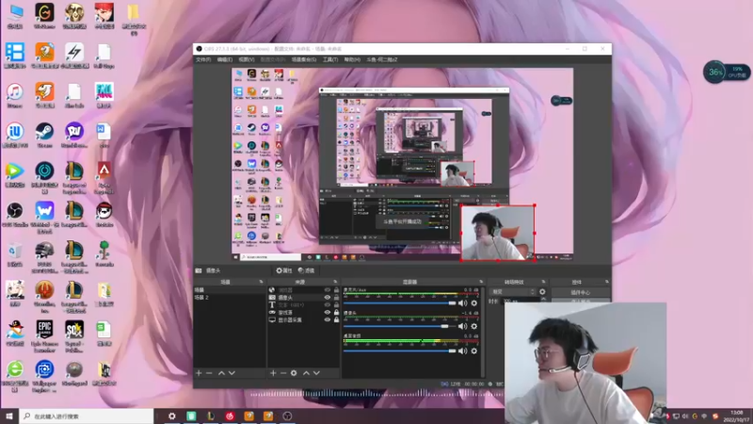This screenshot has width=753, height=424.
Task: Open the Help menu in OBS
Action: click(x=352, y=59)
